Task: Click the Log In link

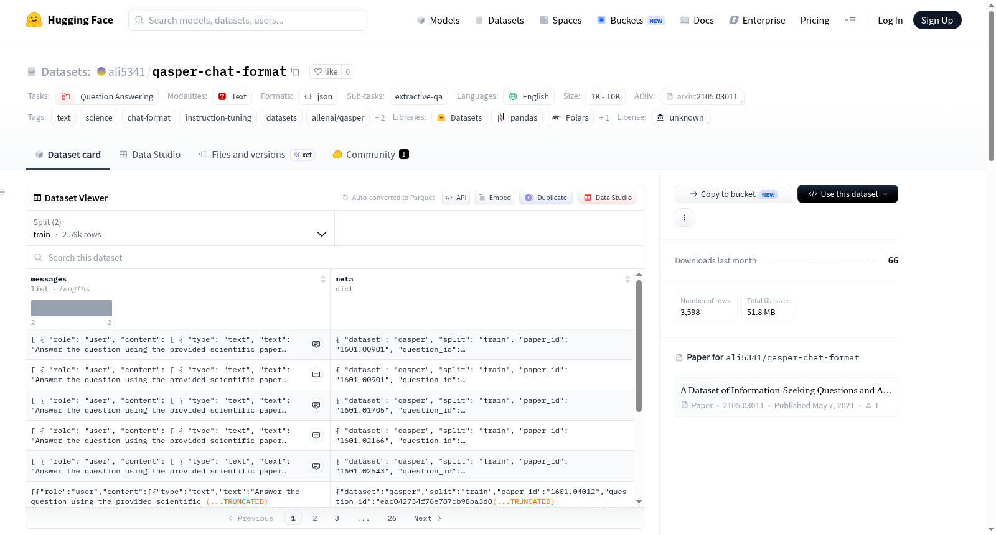Action: click(890, 20)
